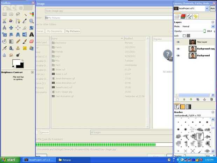Select the Paintbrush tool
The image size is (217, 163).
tap(25, 41)
